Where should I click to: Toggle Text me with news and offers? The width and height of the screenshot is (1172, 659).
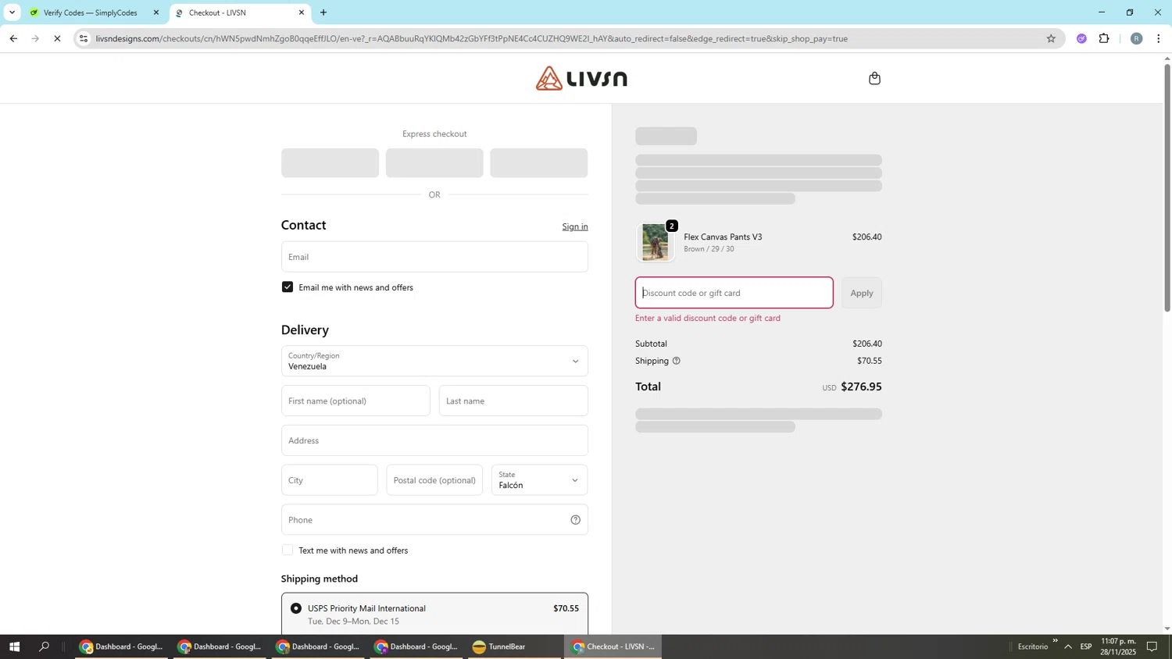coord(288,550)
